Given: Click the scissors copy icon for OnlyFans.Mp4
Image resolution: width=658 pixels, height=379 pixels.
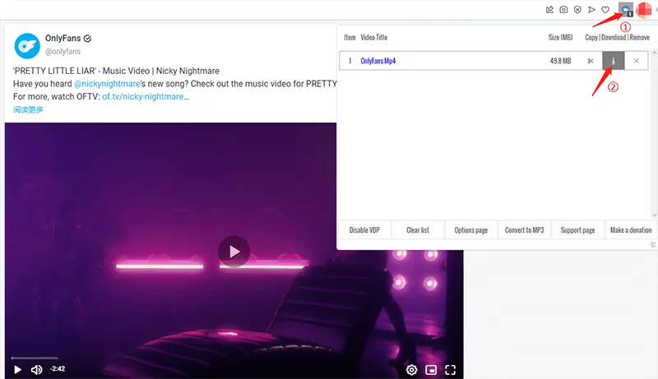Looking at the screenshot, I should click(591, 61).
